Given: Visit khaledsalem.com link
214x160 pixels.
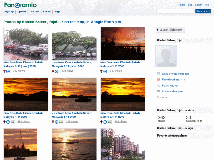Looking at the screenshot, I should tap(172, 92).
